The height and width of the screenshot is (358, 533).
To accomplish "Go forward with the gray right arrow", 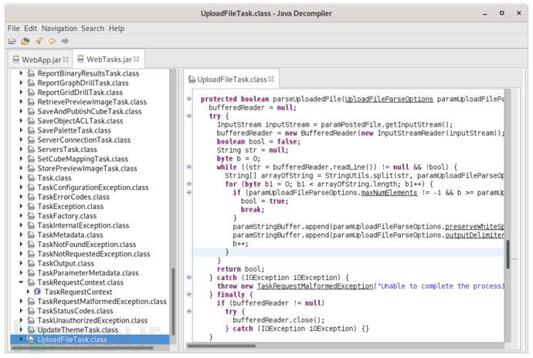I will (x=65, y=41).
